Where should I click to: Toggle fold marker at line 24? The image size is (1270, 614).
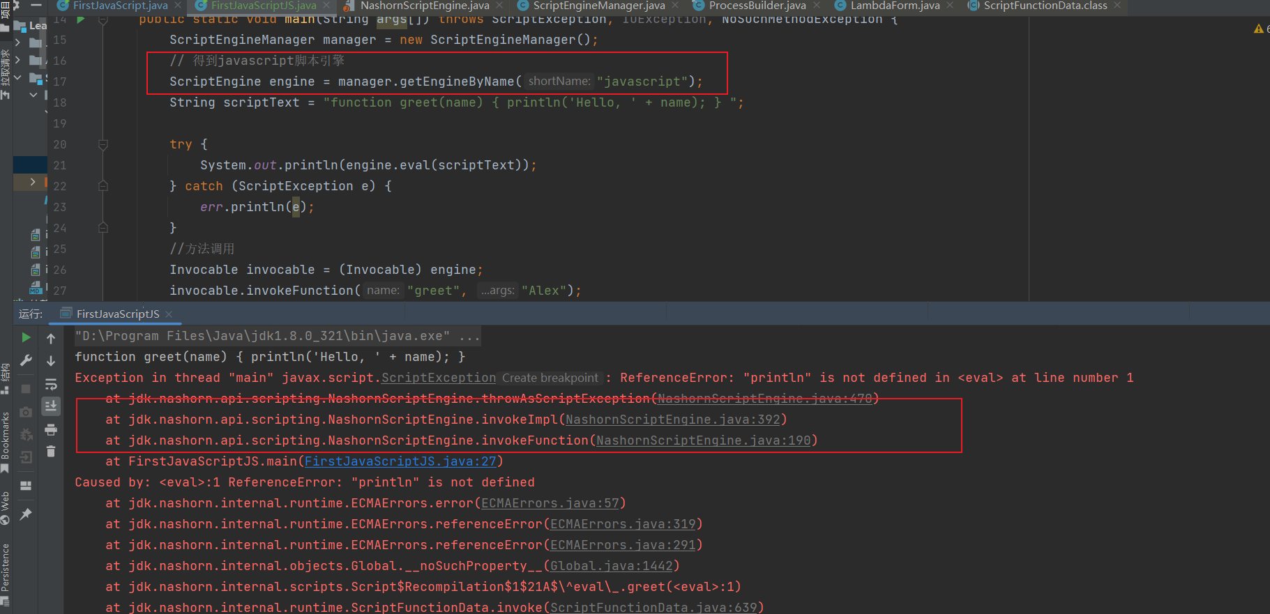pyautogui.click(x=103, y=227)
